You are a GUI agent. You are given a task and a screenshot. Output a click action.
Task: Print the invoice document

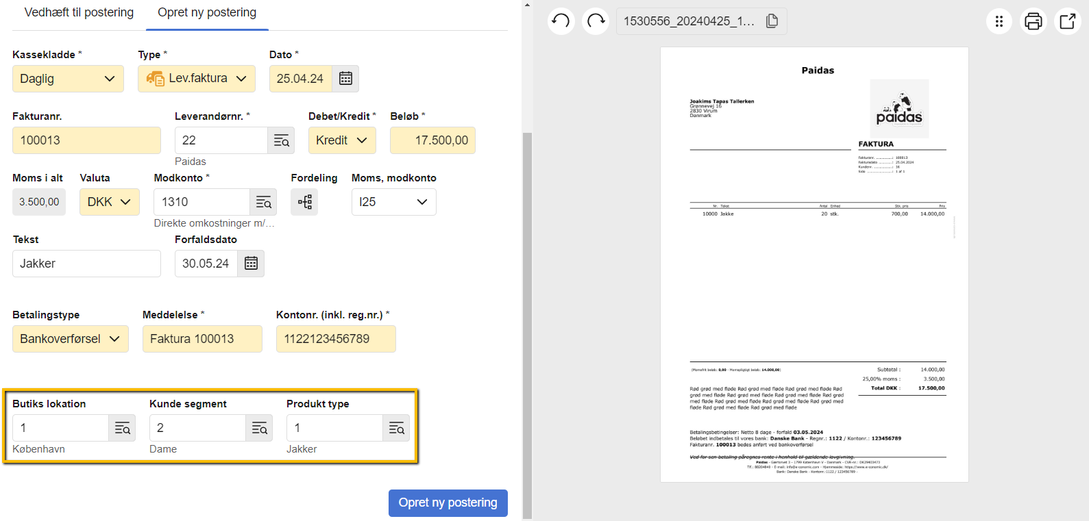pyautogui.click(x=1033, y=21)
